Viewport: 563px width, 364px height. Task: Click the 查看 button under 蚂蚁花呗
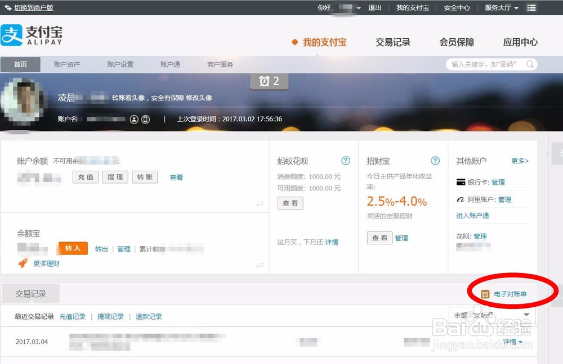coord(291,203)
